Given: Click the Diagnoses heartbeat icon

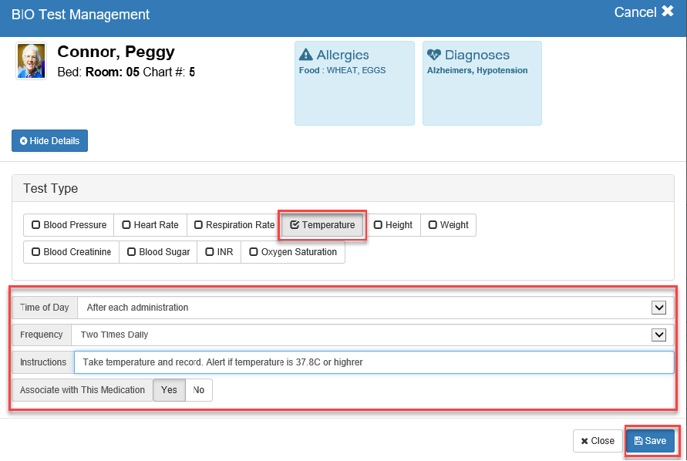Looking at the screenshot, I should tap(434, 55).
